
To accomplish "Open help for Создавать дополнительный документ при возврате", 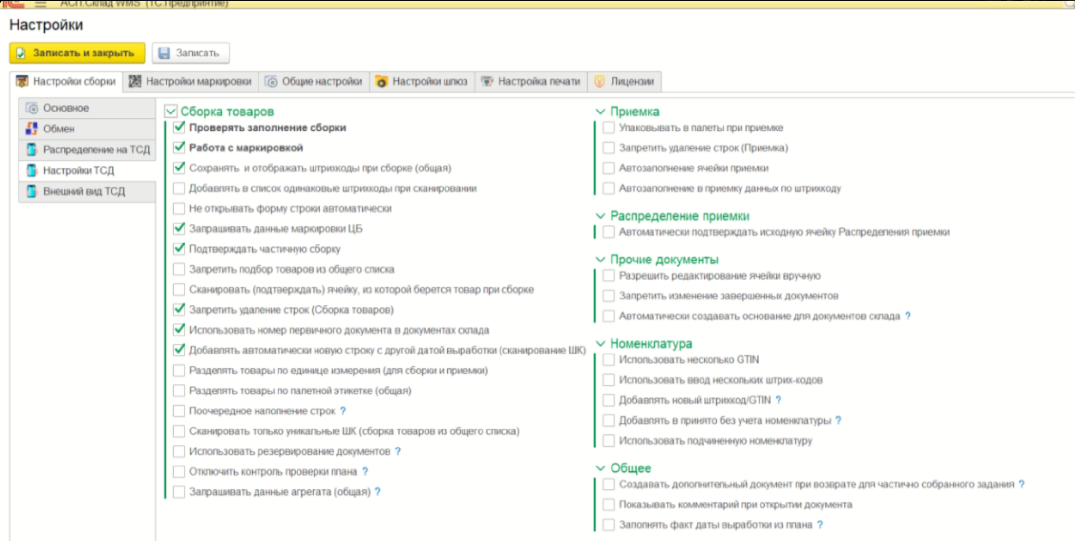I will 1022,485.
